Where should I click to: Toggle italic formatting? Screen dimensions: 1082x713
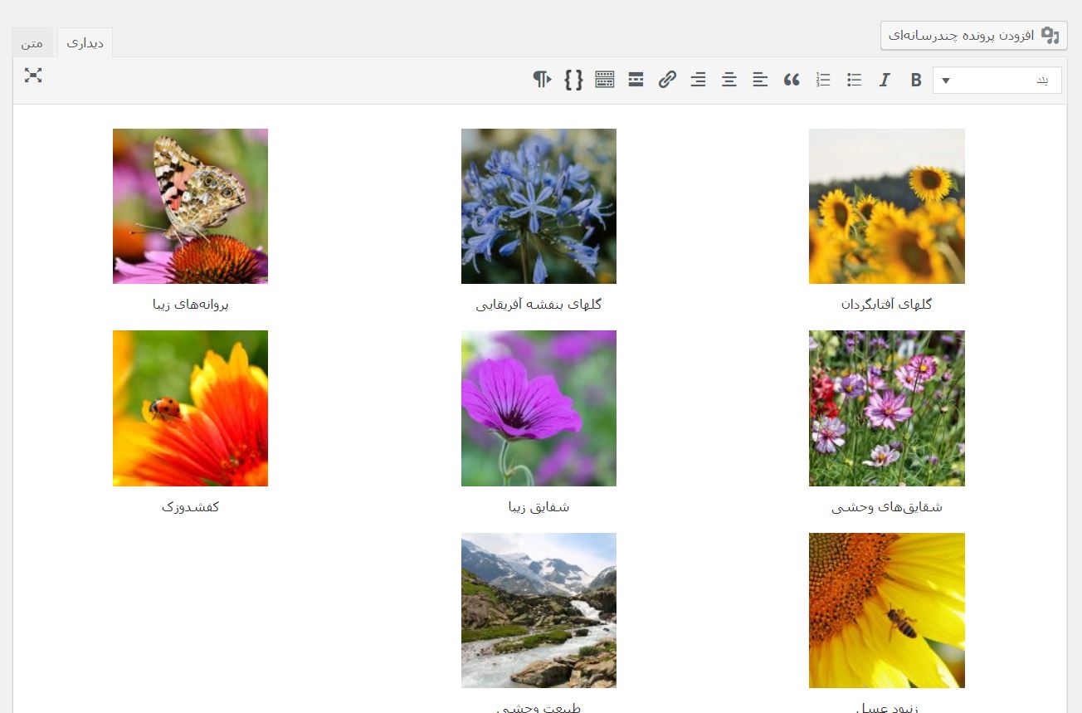point(885,80)
